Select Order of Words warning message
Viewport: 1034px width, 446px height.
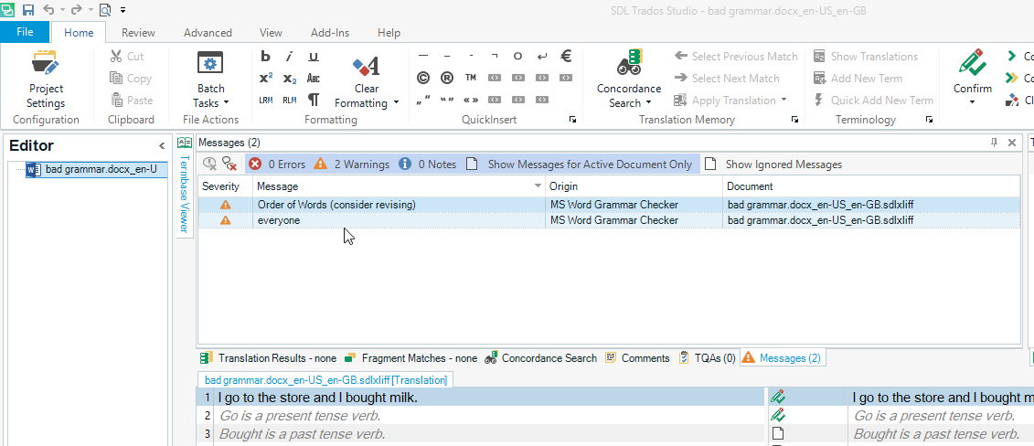[x=609, y=205]
